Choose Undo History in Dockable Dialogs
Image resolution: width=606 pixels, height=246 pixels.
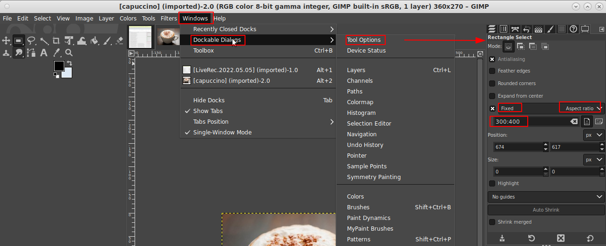[365, 145]
